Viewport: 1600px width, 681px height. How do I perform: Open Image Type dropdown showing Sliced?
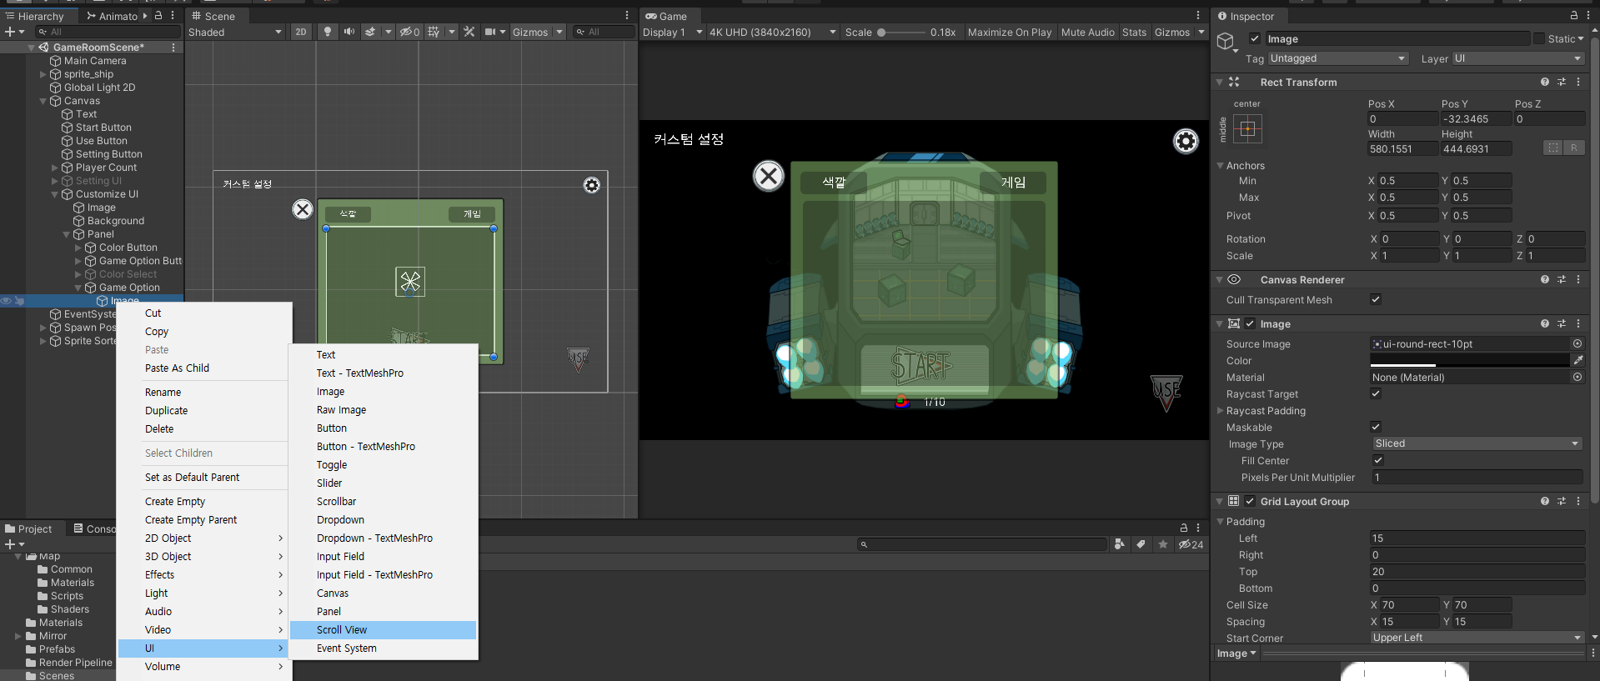(1477, 443)
